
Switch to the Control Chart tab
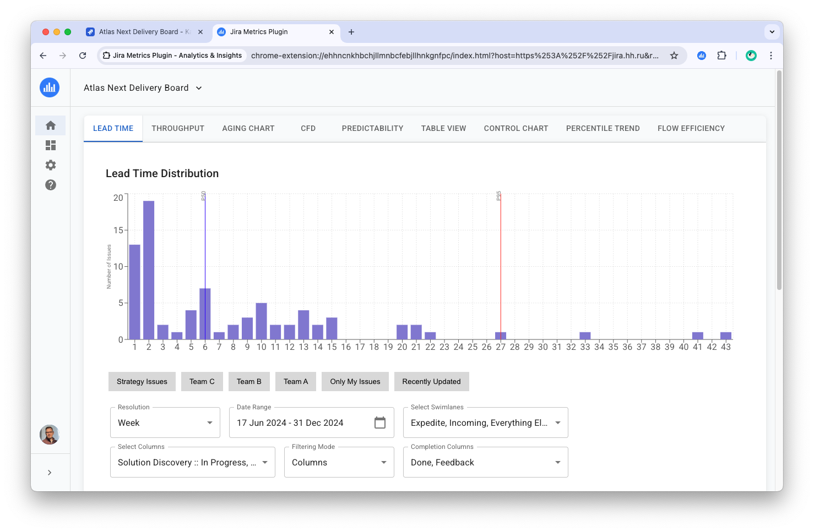[516, 128]
